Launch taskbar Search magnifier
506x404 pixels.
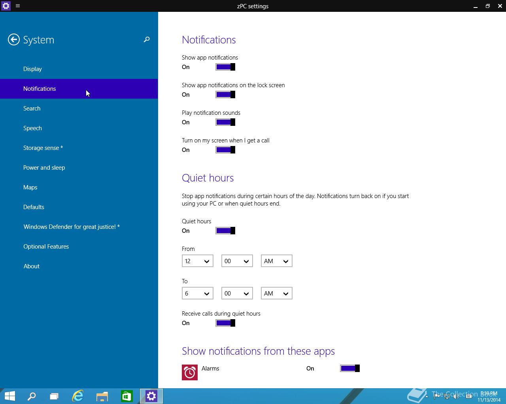32,396
